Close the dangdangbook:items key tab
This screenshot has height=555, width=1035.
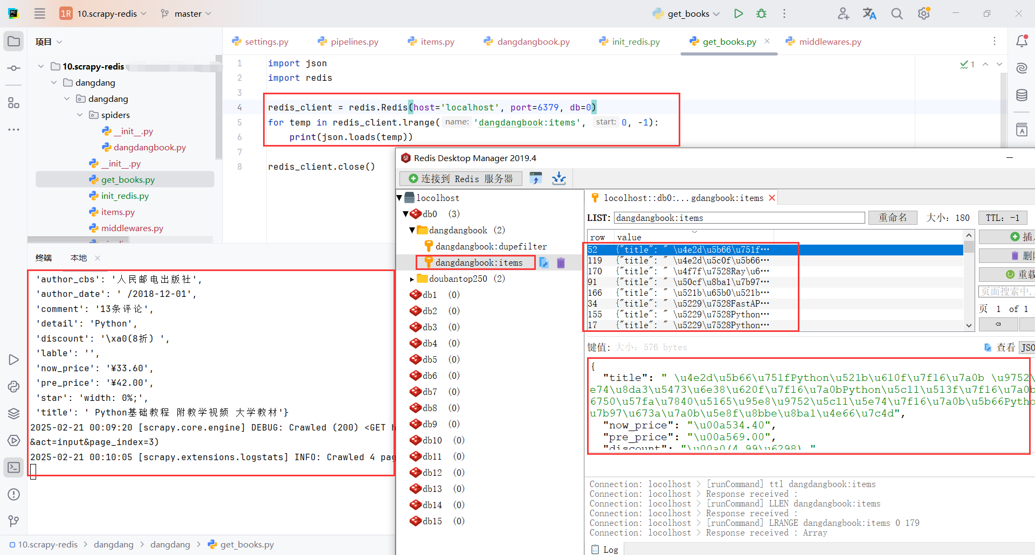click(x=772, y=198)
